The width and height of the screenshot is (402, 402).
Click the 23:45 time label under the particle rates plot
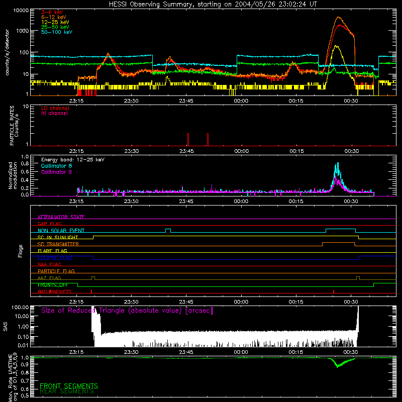[186, 151]
